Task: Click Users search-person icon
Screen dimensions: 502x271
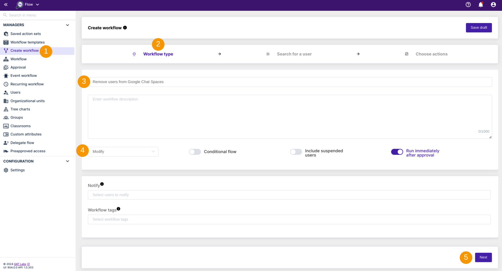Action: click(6, 93)
